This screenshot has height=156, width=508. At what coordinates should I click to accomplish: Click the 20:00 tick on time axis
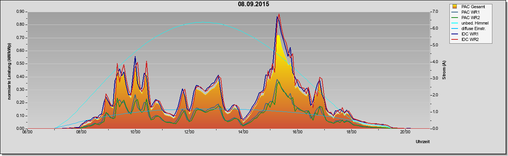pyautogui.click(x=405, y=132)
